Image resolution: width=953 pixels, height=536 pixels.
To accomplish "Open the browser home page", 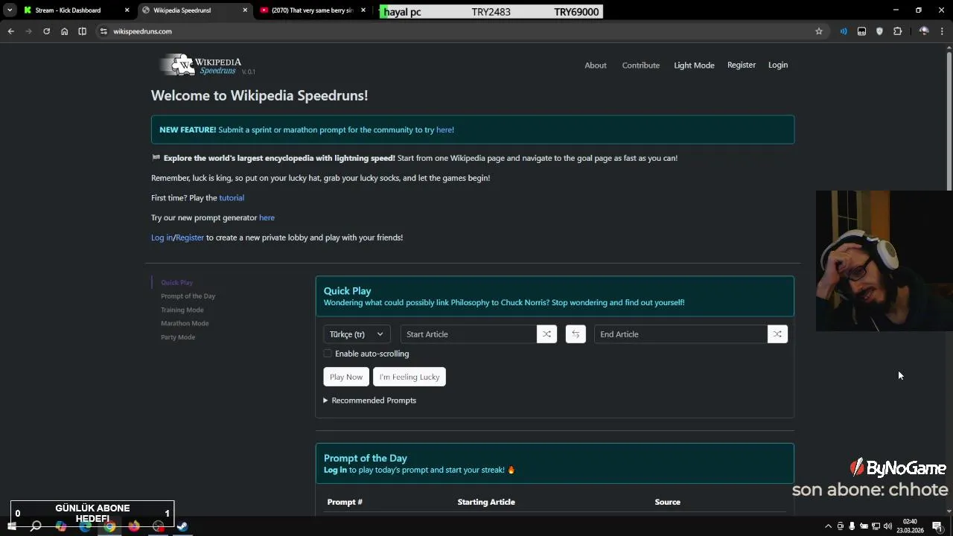I will [64, 31].
